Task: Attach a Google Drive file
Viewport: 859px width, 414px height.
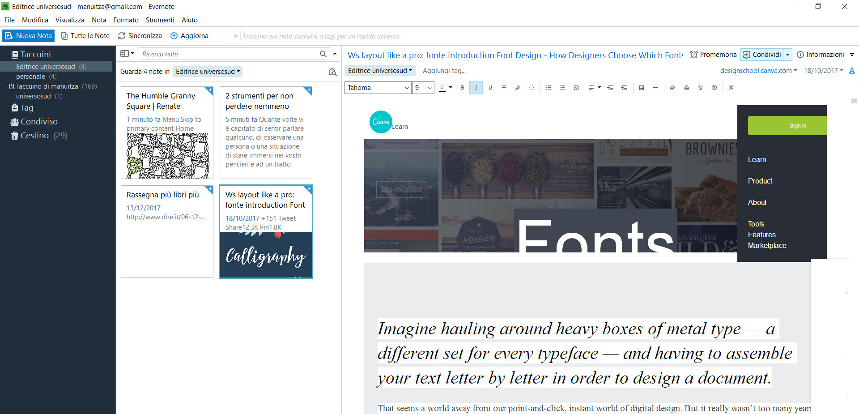Action: click(x=686, y=88)
